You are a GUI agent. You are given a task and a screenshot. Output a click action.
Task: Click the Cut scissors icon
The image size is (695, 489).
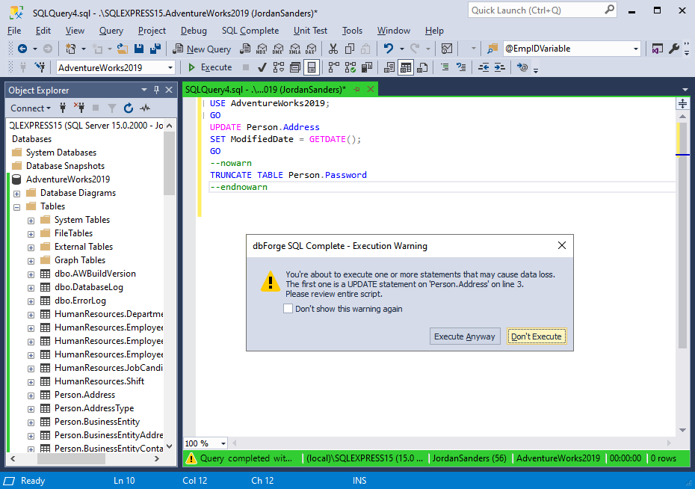pyautogui.click(x=333, y=49)
